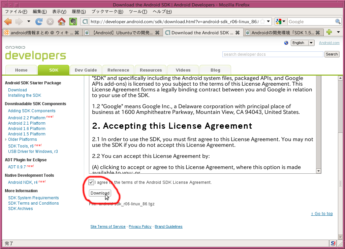This screenshot has width=345, height=249.
Task: Open the Android 1.6 Platform link
Action: coord(27,129)
